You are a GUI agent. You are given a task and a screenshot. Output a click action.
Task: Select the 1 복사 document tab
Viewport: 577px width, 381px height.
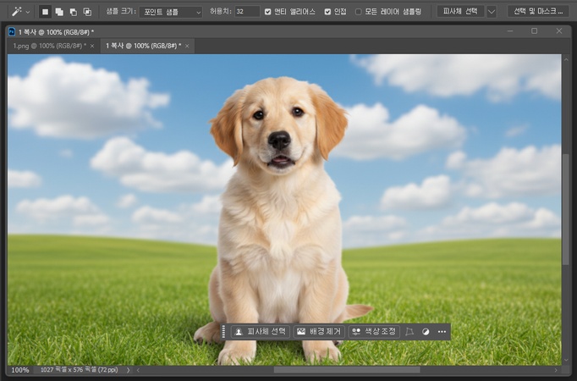pos(143,45)
